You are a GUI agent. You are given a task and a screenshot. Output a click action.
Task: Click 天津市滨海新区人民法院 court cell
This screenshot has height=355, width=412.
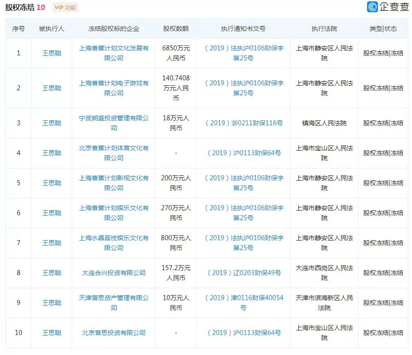324,303
